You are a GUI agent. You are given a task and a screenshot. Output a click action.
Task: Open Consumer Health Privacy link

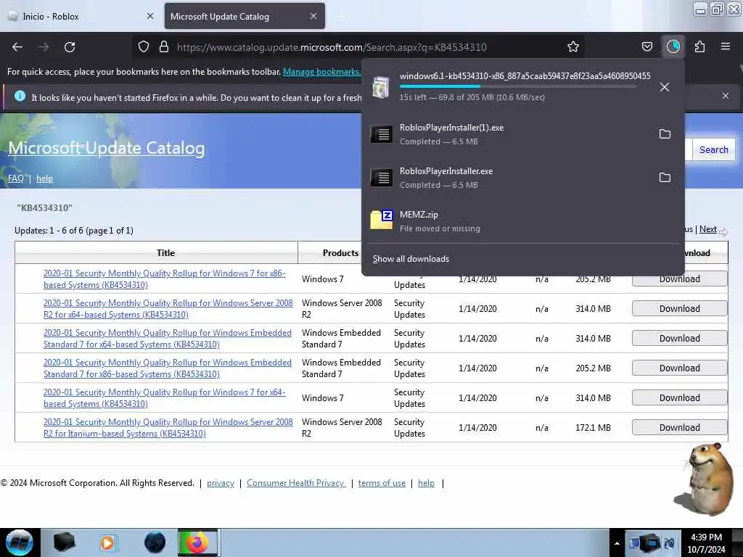click(296, 483)
